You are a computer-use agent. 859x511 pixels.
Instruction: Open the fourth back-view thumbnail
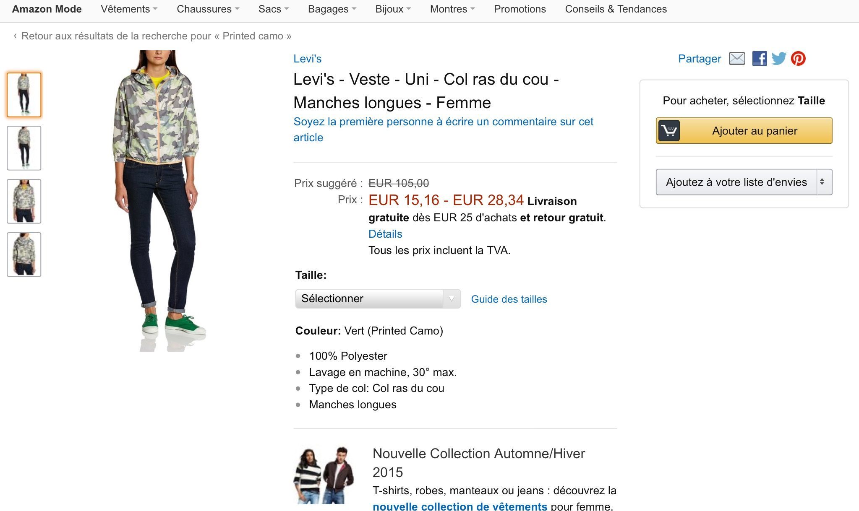click(24, 254)
